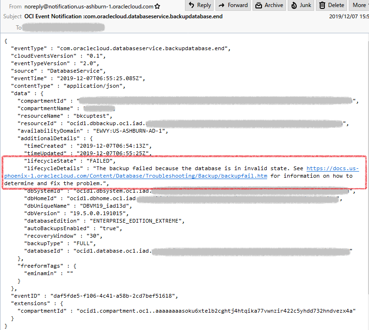Viewport: 369px width, 330px height.
Task: Click the availabilityDomain EWVY:US-ASHBURN-AD-1 value
Action: [131, 131]
